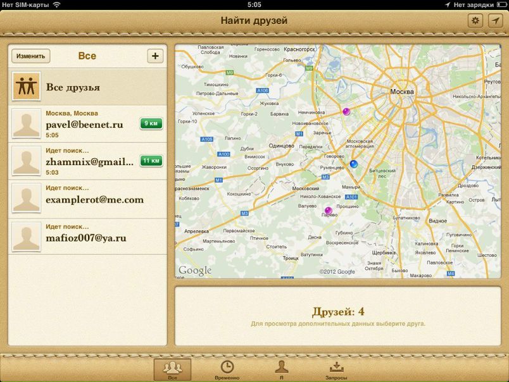
Task: Click the Google logo on the map
Action: click(x=195, y=271)
